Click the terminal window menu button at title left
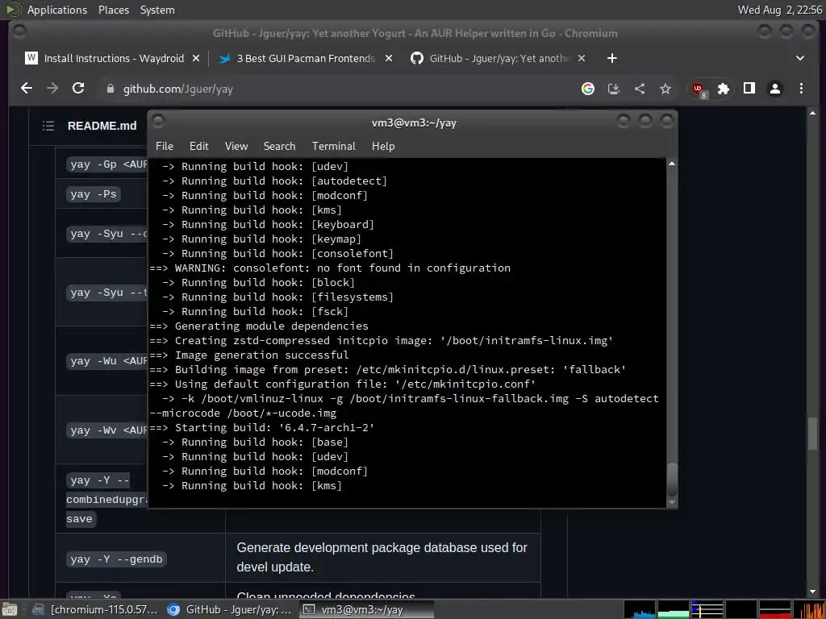 pos(158,122)
